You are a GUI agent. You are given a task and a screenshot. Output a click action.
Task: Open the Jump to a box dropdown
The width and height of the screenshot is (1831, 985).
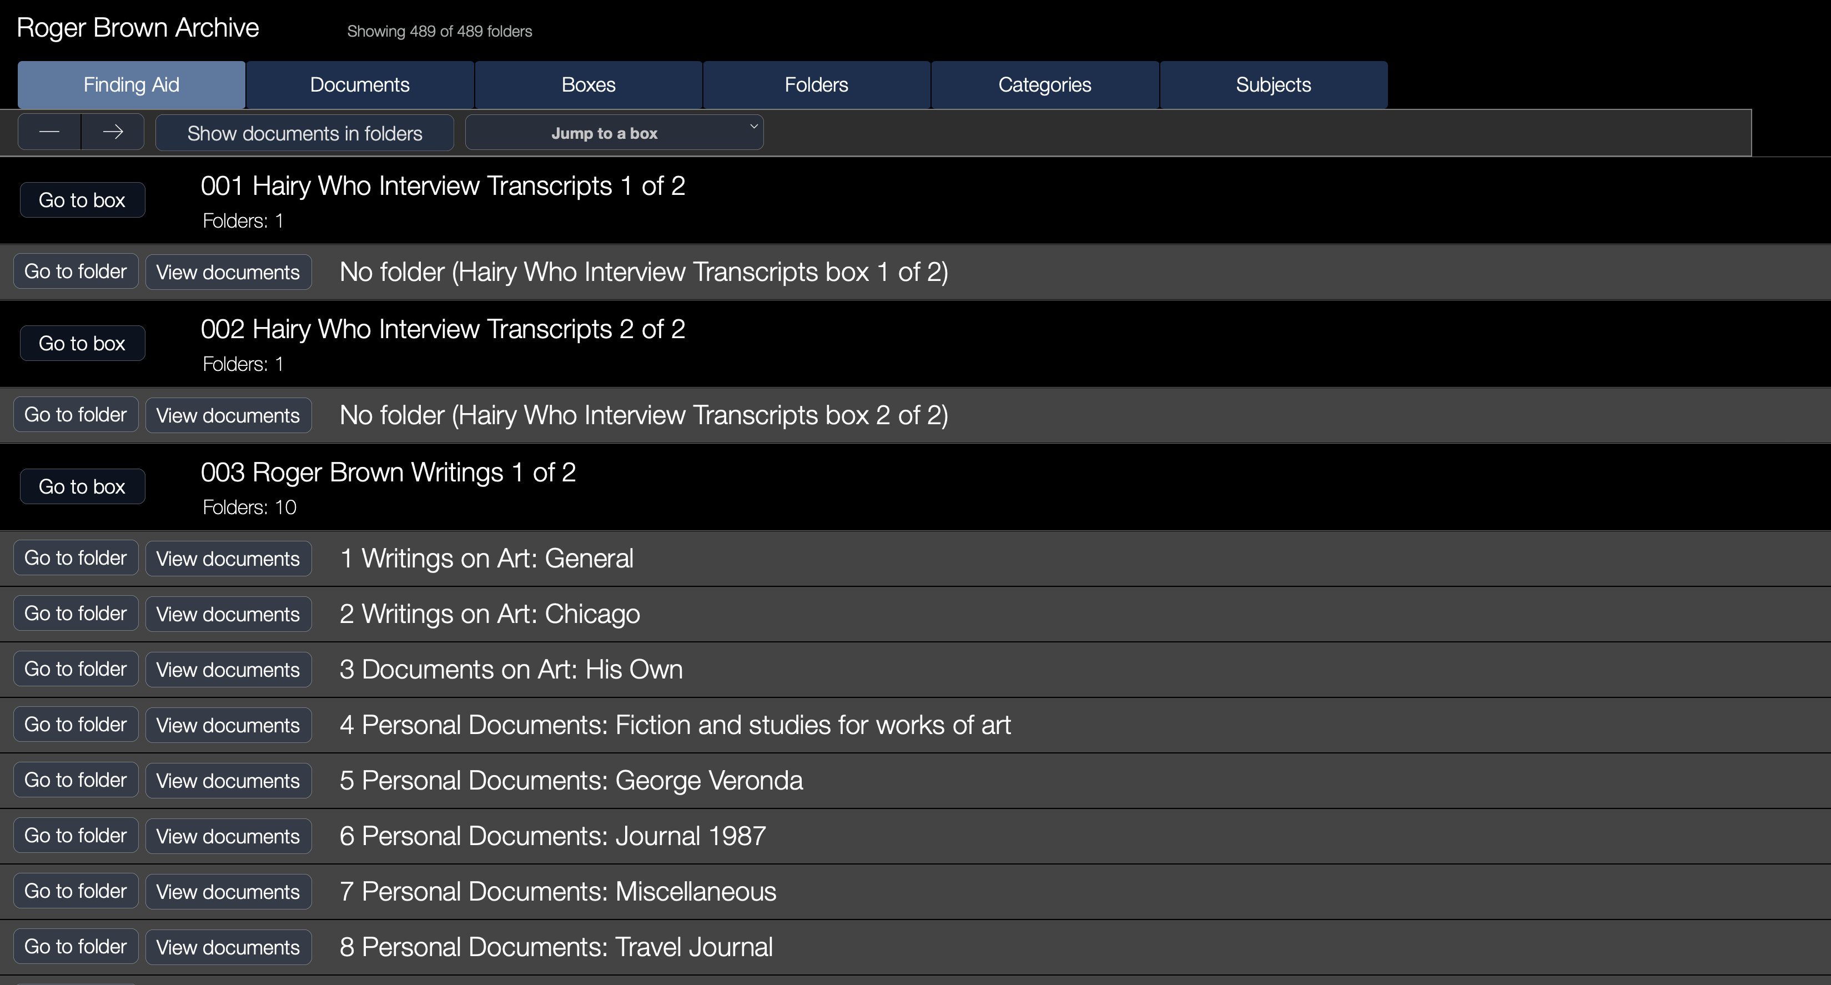tap(614, 133)
